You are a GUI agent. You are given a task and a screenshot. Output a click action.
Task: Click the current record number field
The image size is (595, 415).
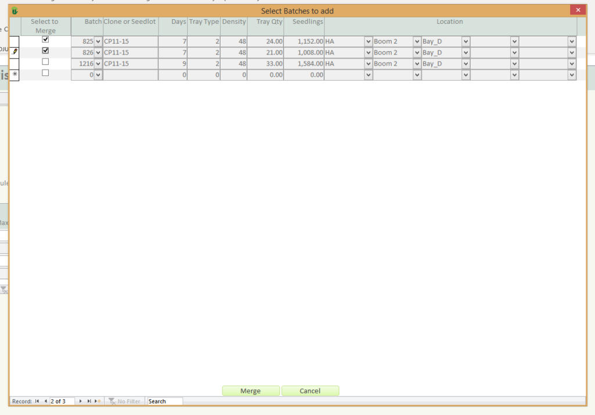62,401
